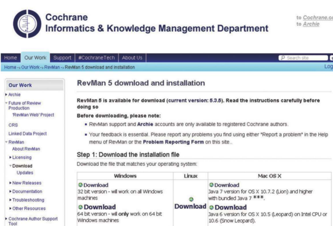This screenshot has height=226, width=333.
Task: Collapse the RevMan sidebar section arrow
Action: (6, 142)
